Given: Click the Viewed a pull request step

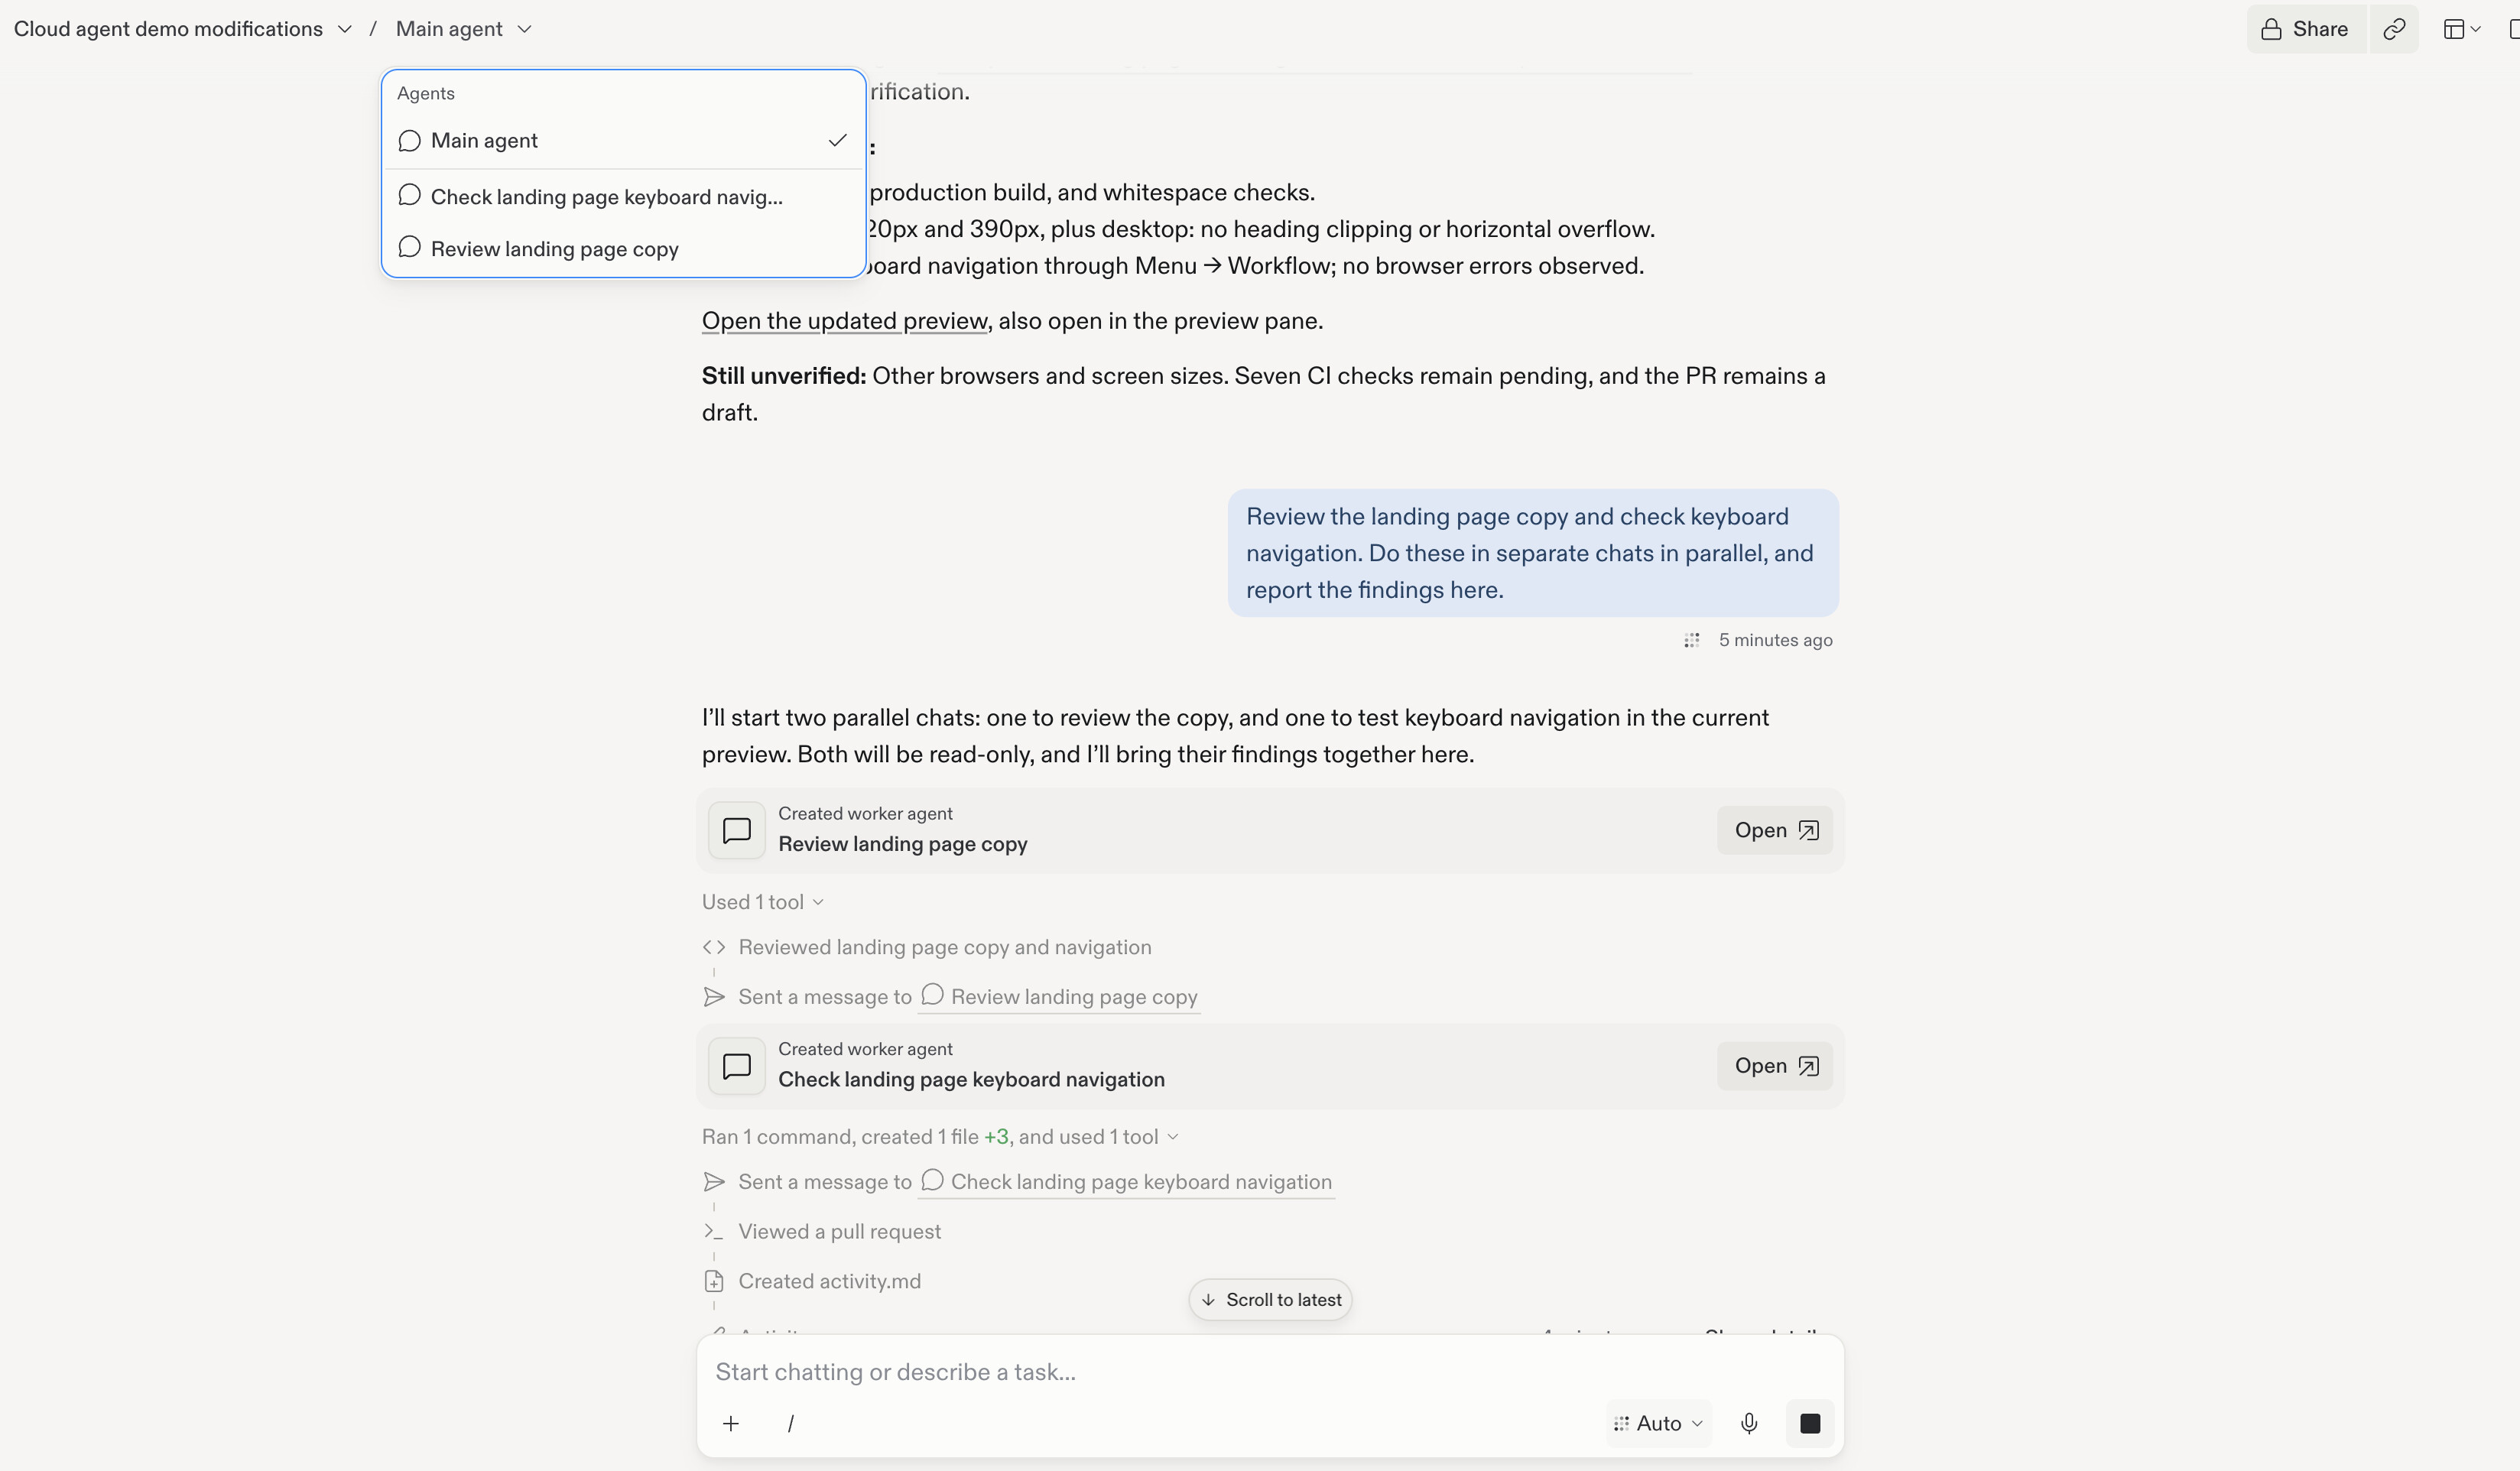Looking at the screenshot, I should (839, 1232).
